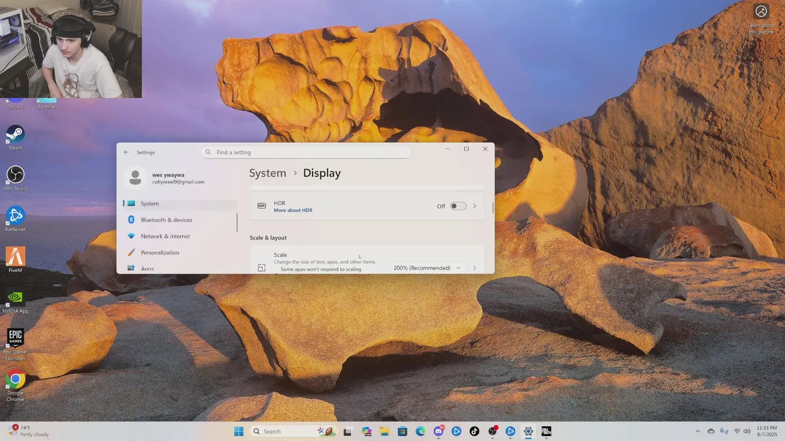The image size is (785, 441).
Task: Open Bluetooth & devices settings
Action: click(179, 220)
